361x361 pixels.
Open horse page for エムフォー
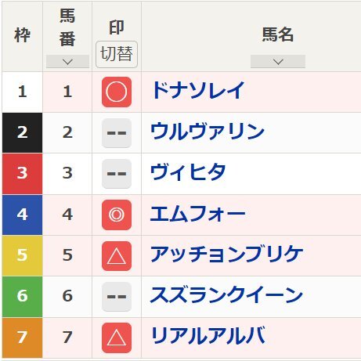coord(198,214)
